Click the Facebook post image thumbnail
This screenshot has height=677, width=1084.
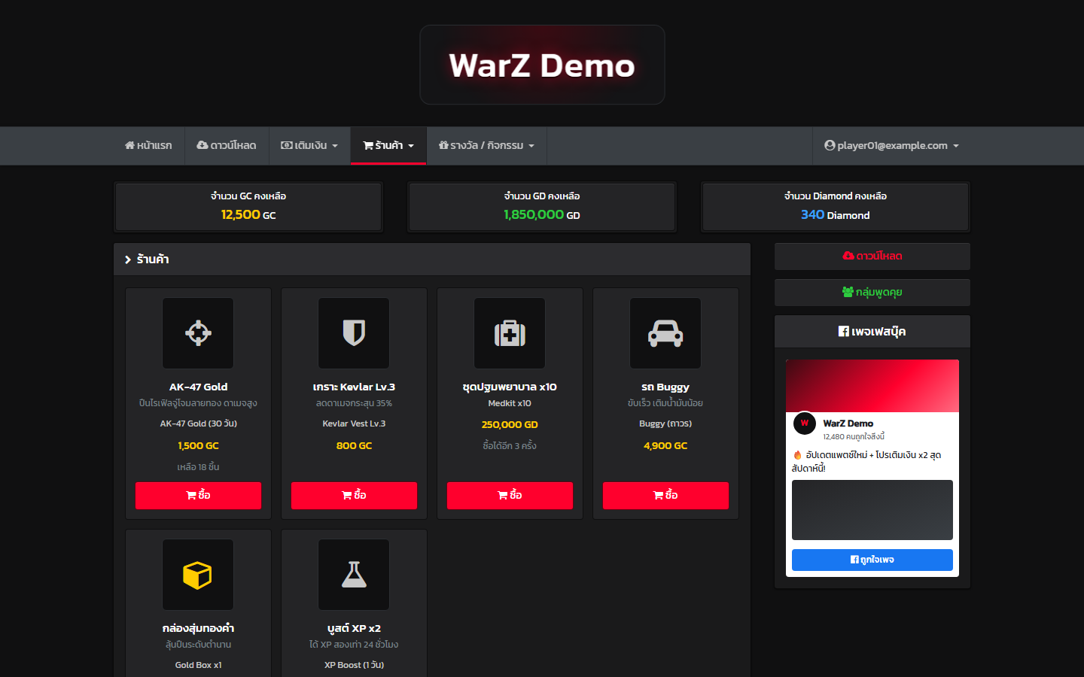point(872,510)
